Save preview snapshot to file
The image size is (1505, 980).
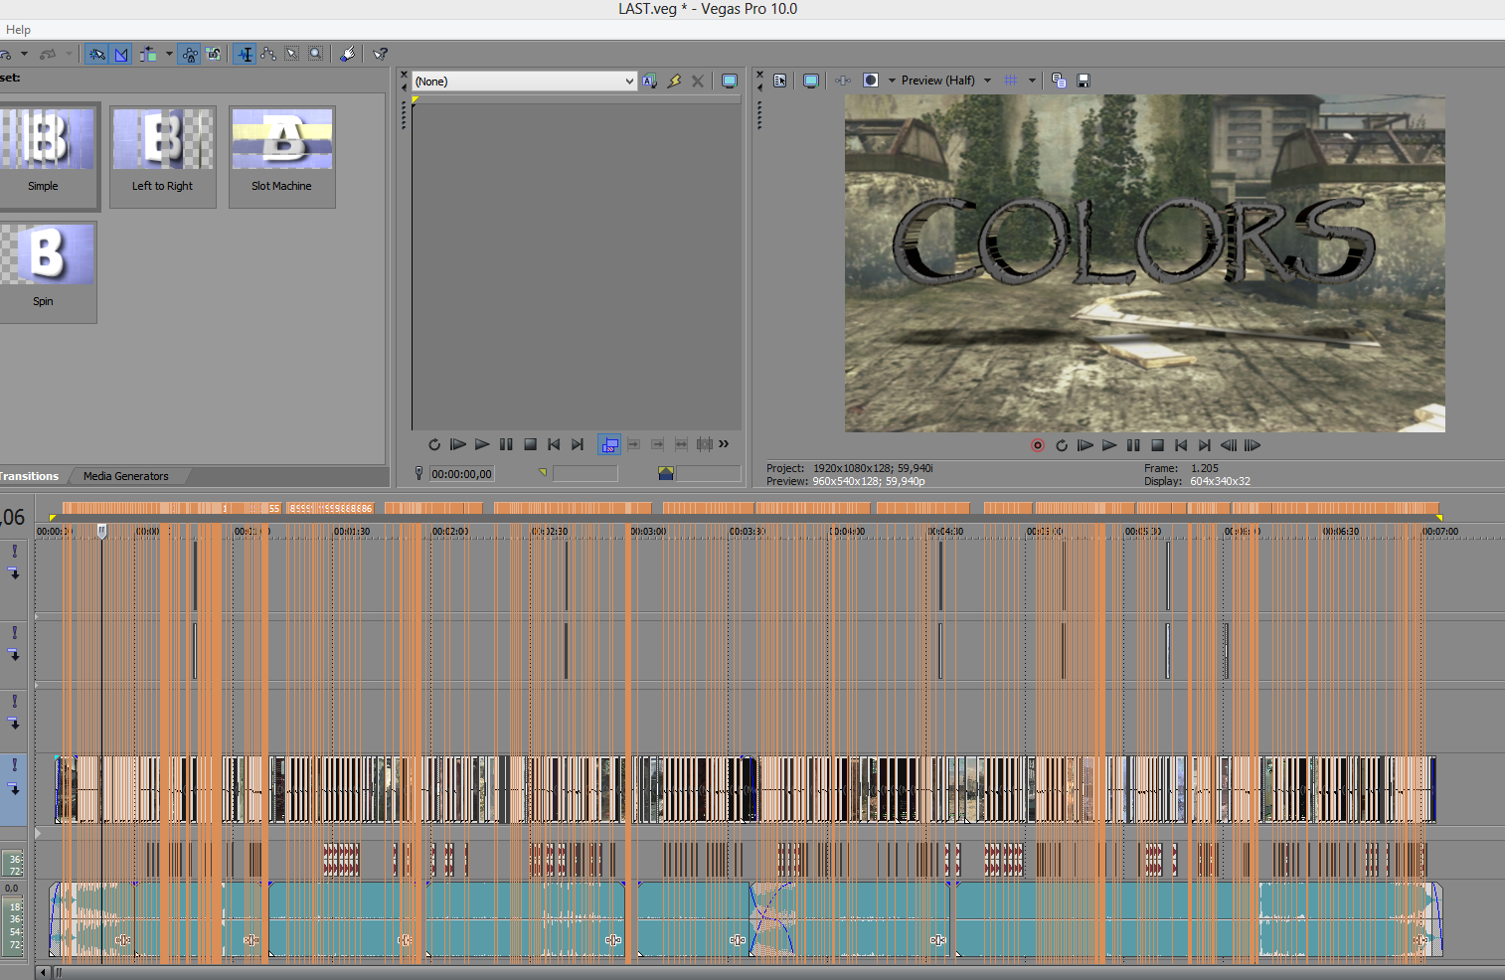coord(1084,81)
